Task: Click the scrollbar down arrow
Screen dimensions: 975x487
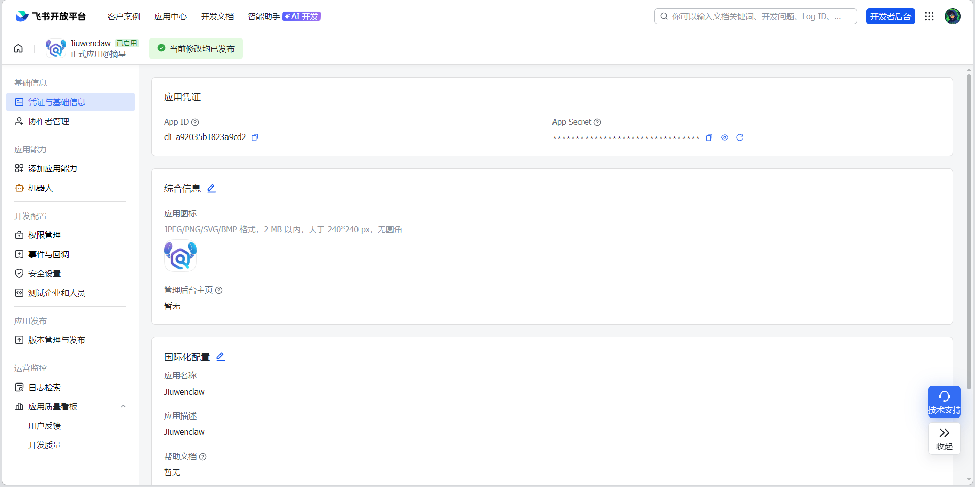Action: point(969,479)
